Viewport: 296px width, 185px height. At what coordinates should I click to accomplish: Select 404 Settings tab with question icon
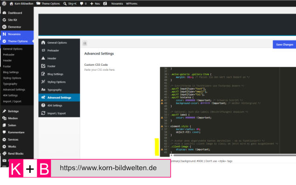pos(59,105)
